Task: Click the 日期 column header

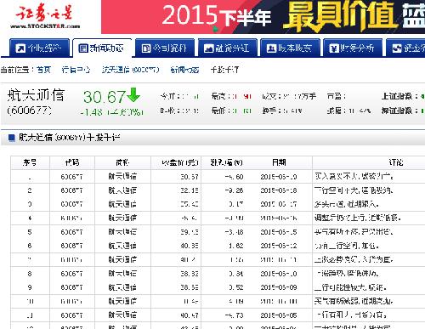Action: tap(279, 162)
